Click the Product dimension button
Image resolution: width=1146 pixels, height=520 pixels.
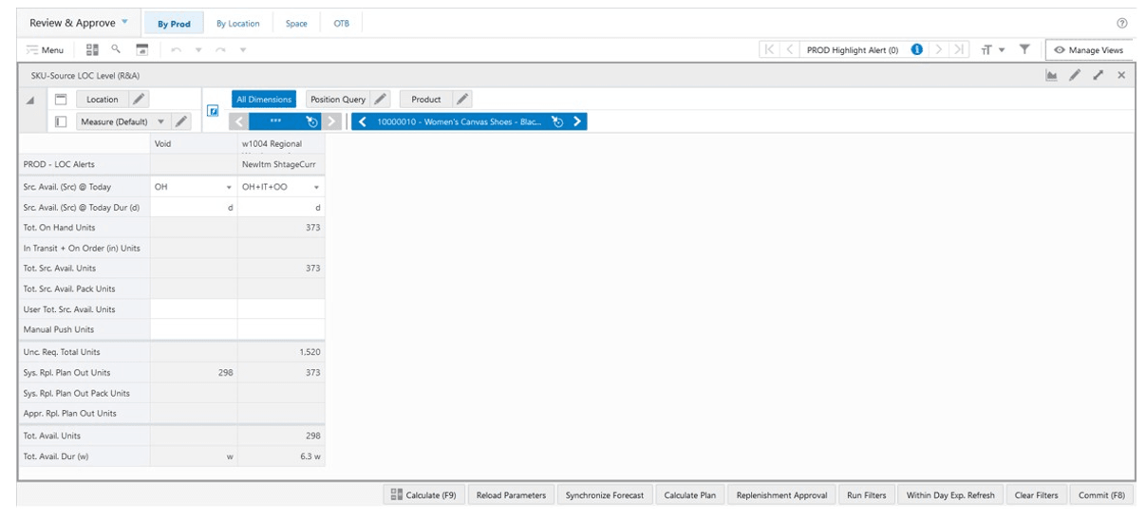426,99
